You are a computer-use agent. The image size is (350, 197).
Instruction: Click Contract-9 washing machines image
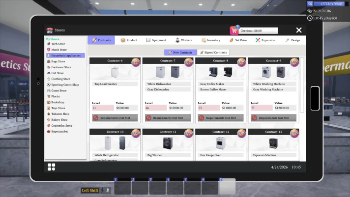[273, 72]
